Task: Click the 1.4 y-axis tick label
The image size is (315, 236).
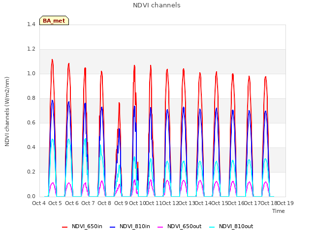Action: [31, 24]
